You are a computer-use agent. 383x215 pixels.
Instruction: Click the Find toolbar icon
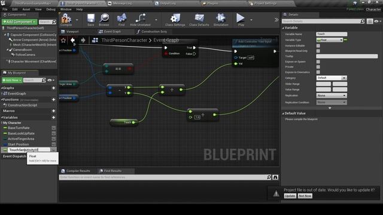click(121, 20)
